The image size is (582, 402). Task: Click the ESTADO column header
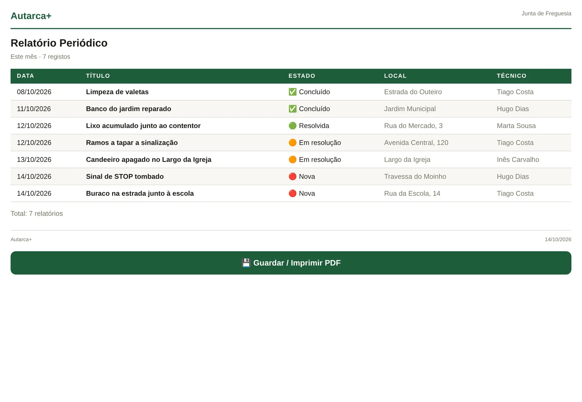pos(302,76)
